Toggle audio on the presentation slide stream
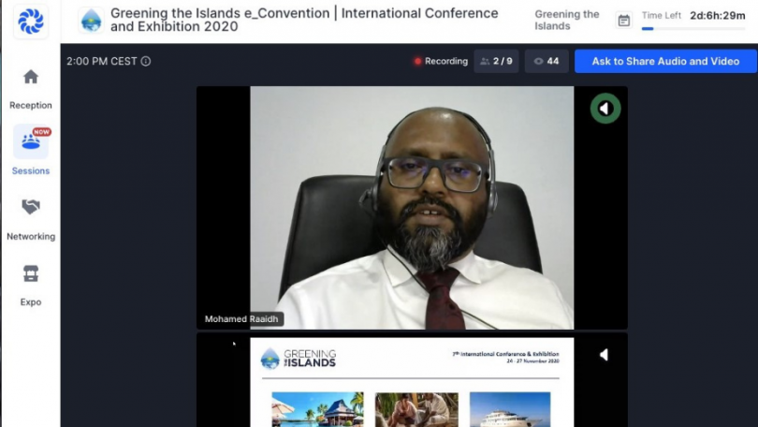This screenshot has width=758, height=427. coord(604,355)
